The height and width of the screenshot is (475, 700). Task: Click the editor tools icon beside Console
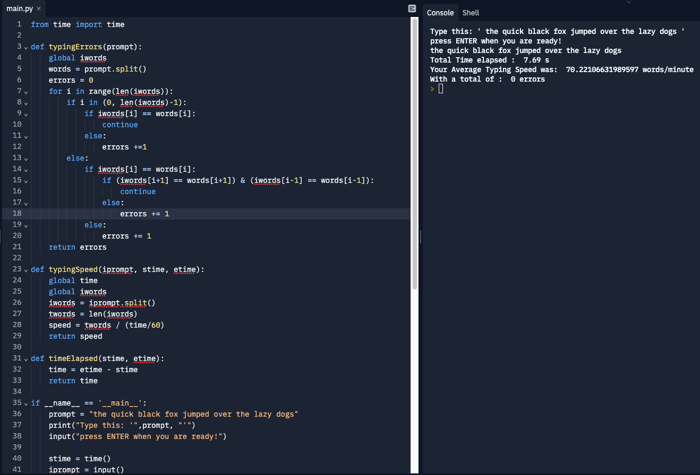coord(412,8)
